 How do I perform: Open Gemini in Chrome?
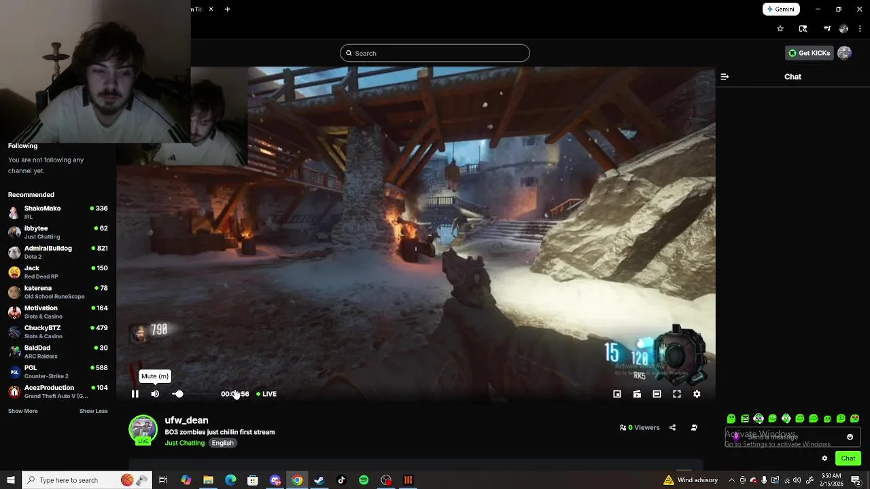(x=781, y=9)
